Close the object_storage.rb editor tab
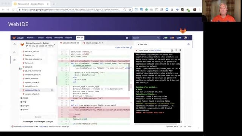The height and width of the screenshot is (136, 242). [x=102, y=43]
